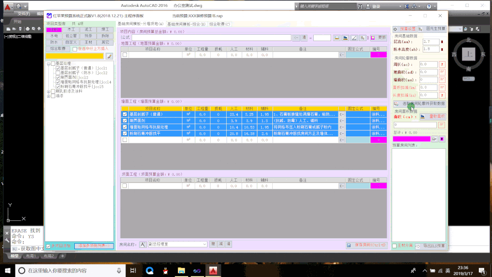Click the 更新 update button in formula row
The image size is (492, 277).
coord(378,38)
